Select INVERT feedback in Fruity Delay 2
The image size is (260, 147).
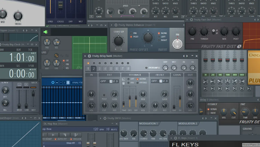[209, 113]
